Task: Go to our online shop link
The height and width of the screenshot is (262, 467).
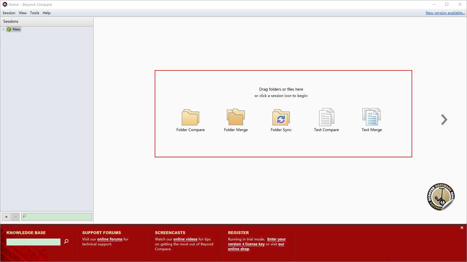Action: pyautogui.click(x=256, y=246)
